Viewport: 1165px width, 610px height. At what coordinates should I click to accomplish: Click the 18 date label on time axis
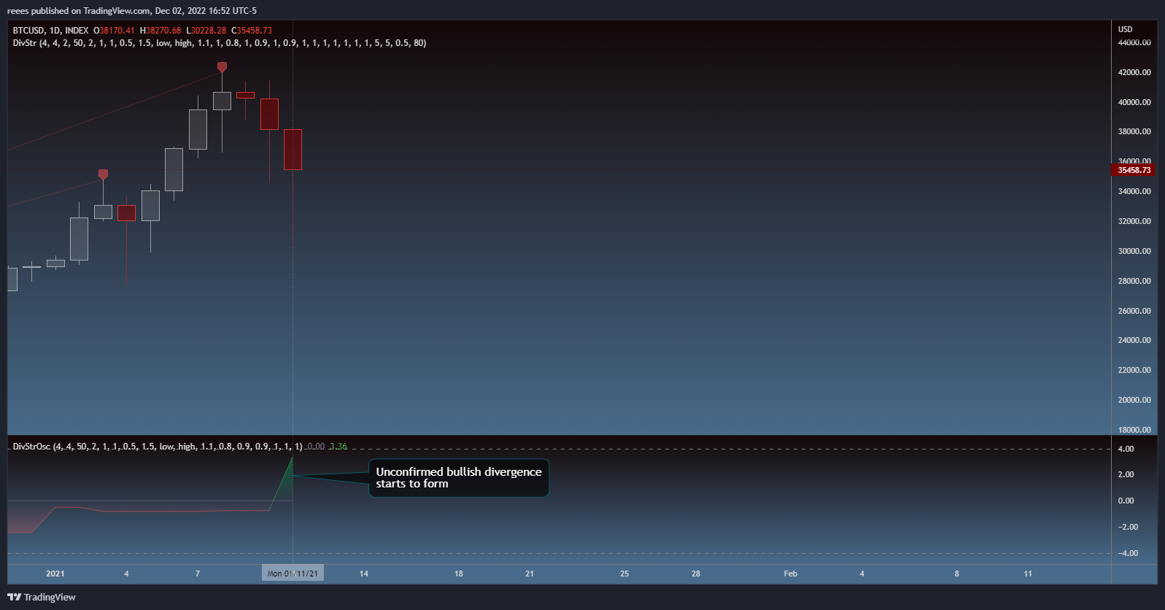(x=459, y=574)
